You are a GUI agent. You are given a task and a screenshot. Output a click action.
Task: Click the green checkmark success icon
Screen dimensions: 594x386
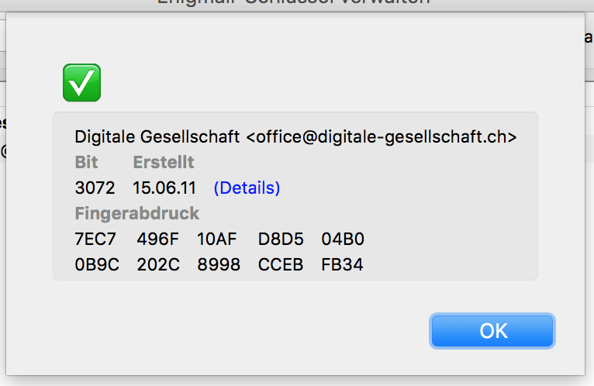(x=82, y=83)
